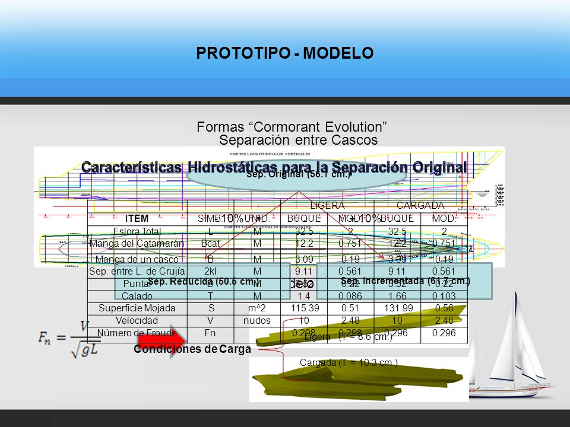Select the 'Características Hidrostáticas para la Separación Original' heading

click(274, 167)
